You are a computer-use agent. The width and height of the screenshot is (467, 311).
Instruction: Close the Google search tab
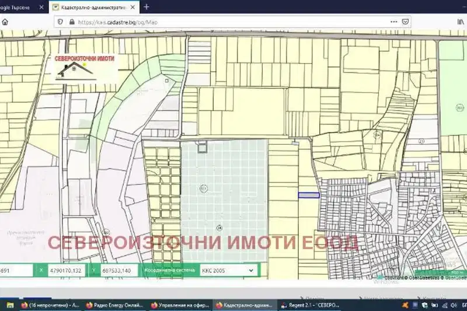41,8
